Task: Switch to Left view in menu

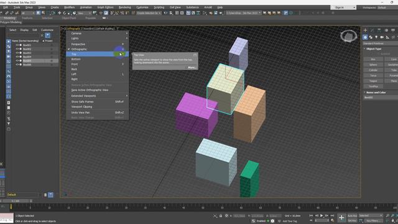Action: pyautogui.click(x=97, y=74)
